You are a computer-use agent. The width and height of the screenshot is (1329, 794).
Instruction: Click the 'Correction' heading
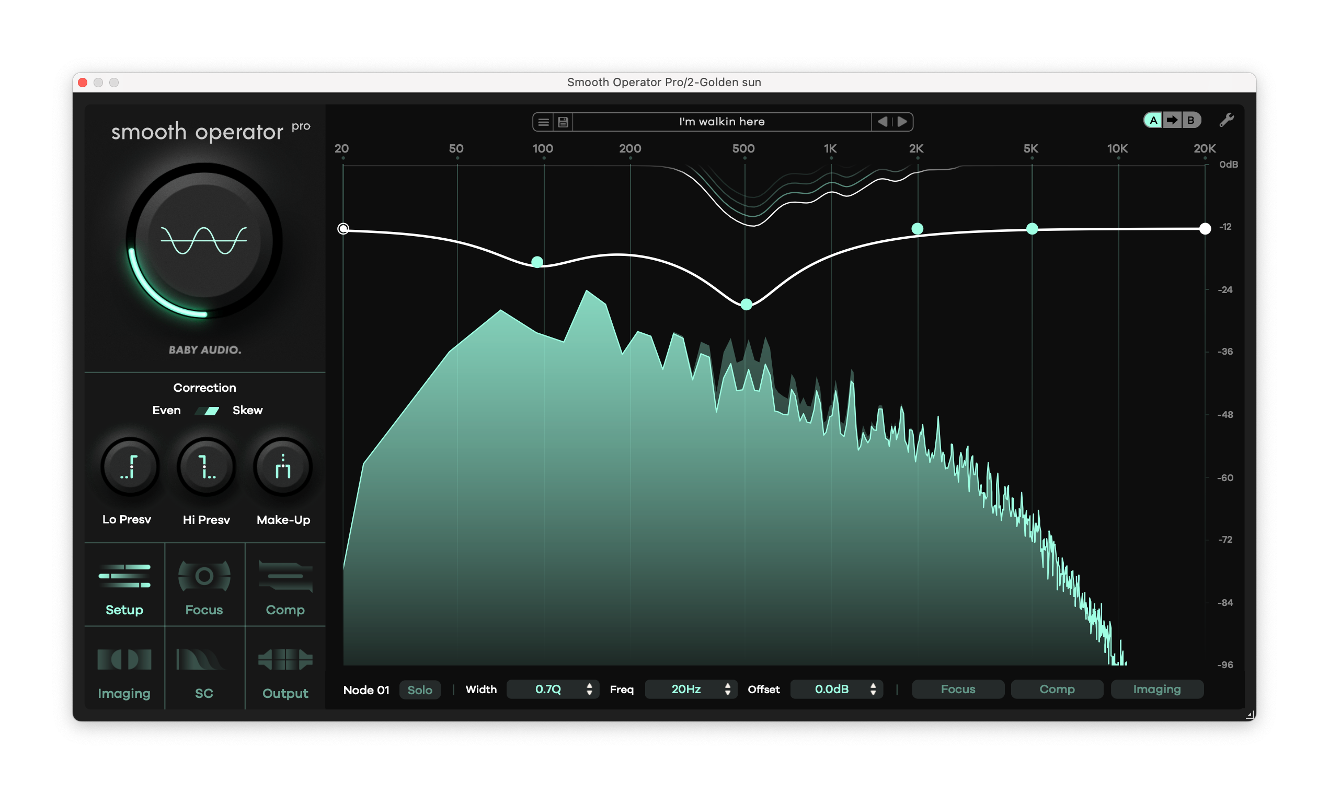coord(204,388)
